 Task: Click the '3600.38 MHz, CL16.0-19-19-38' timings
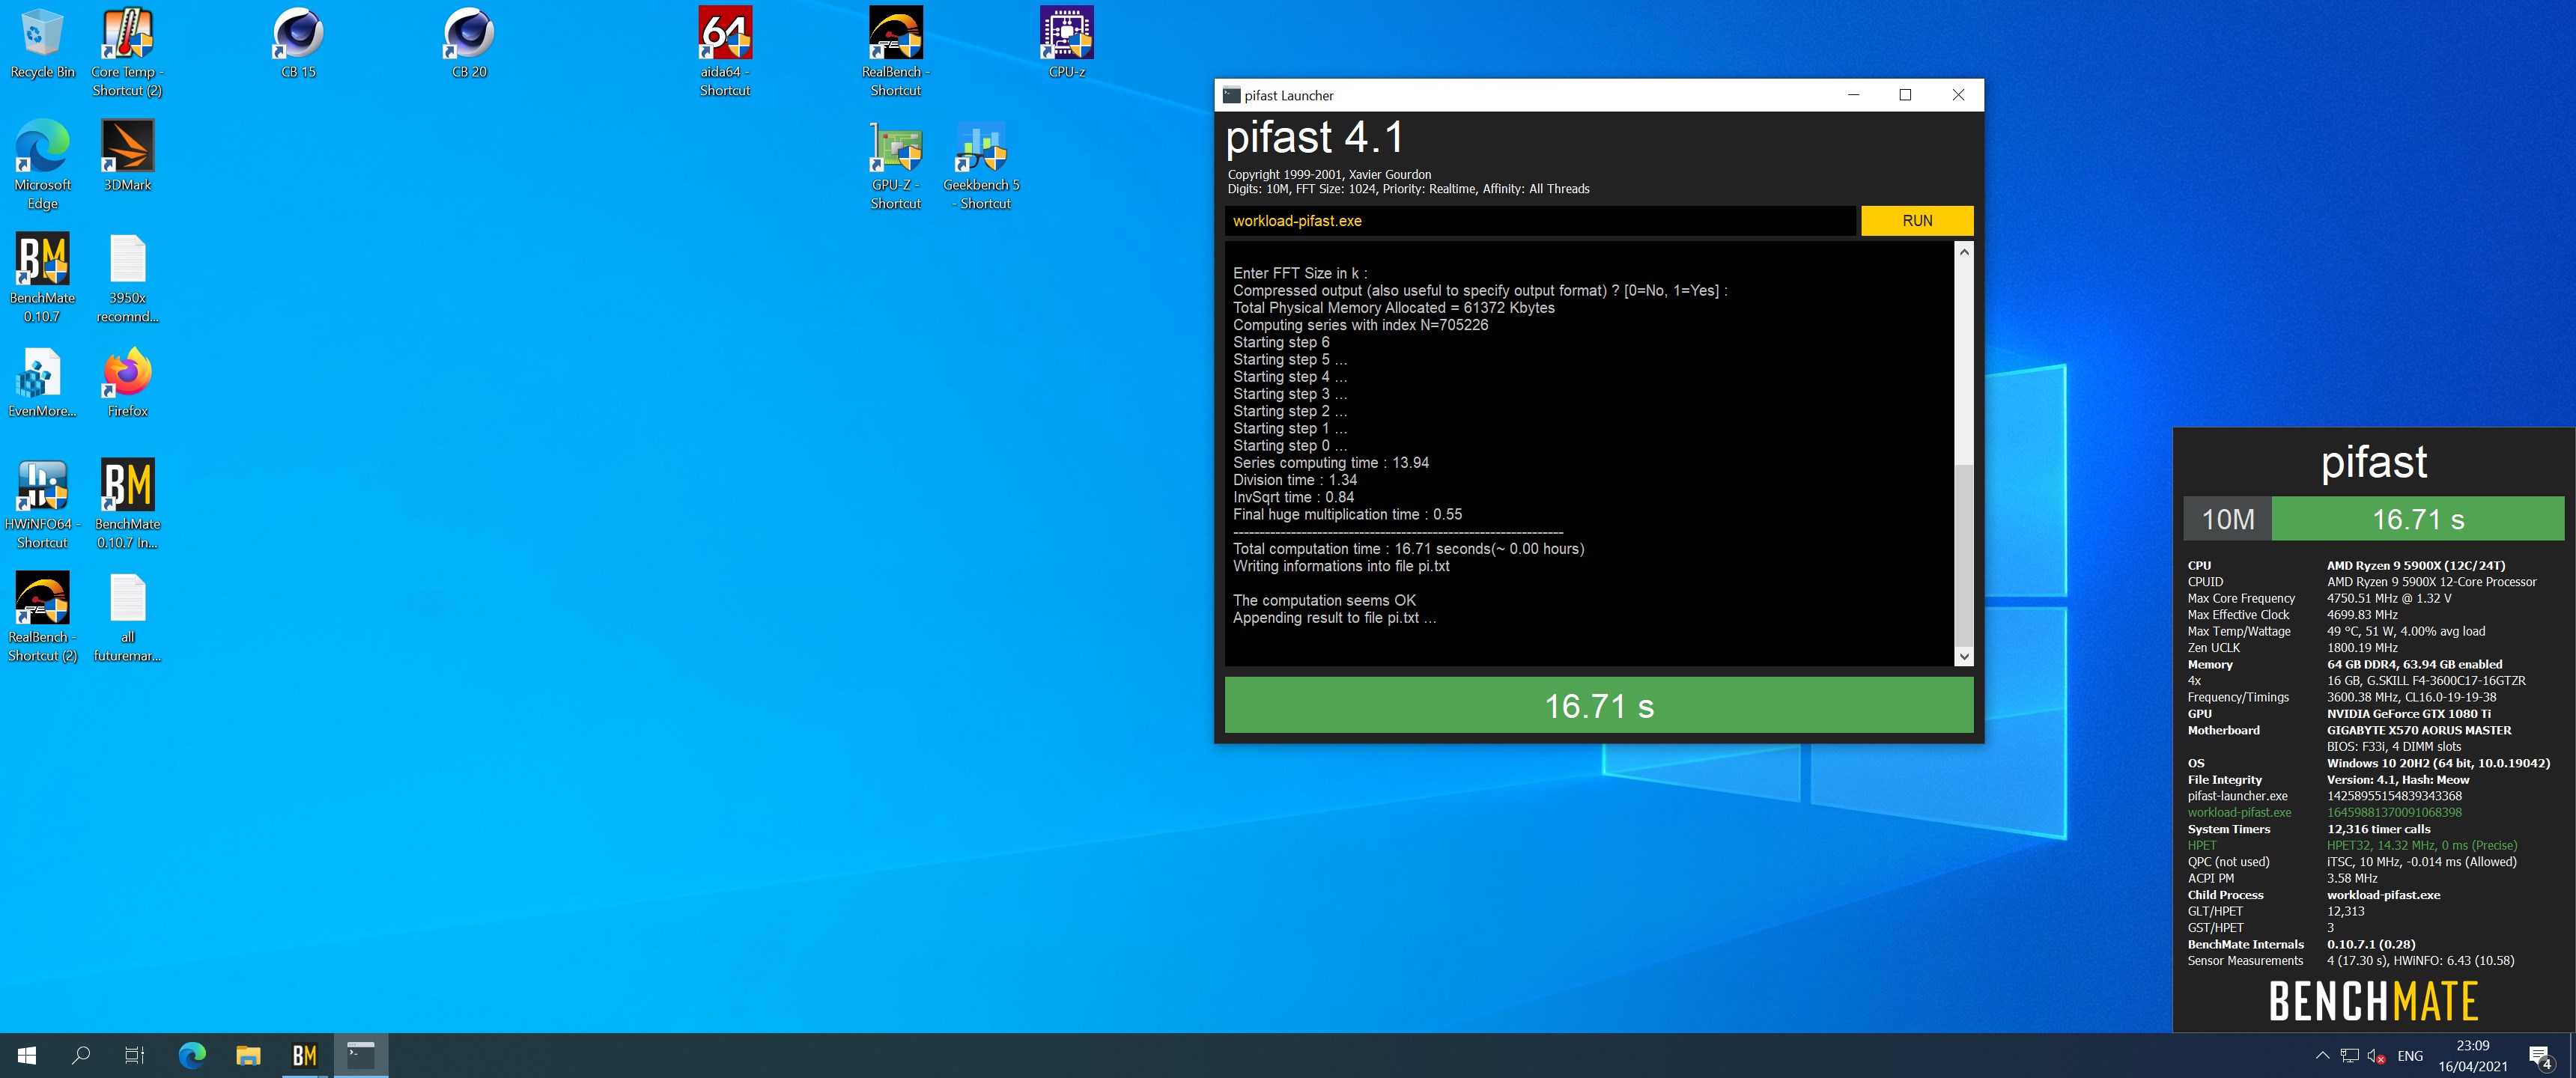point(2411,697)
